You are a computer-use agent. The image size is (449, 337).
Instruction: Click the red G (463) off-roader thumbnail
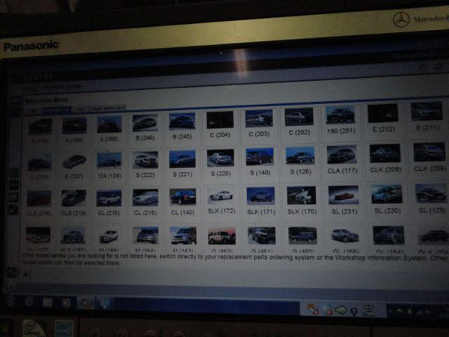pos(222,236)
